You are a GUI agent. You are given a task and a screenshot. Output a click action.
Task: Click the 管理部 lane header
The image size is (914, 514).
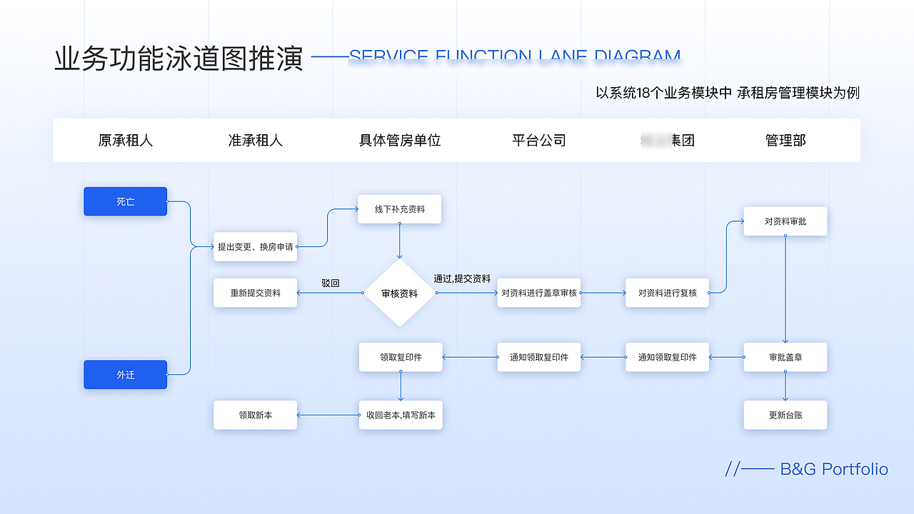tap(785, 141)
